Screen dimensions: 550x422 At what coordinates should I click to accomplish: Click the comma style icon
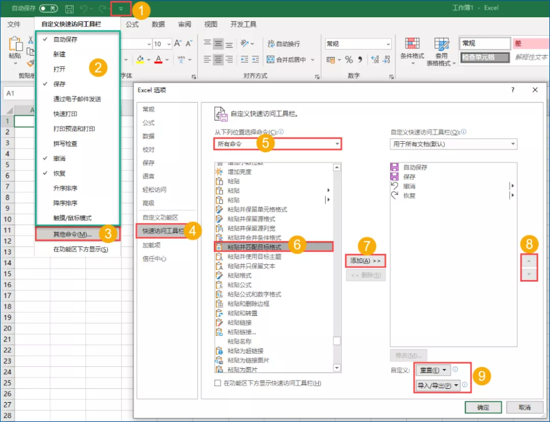360,59
